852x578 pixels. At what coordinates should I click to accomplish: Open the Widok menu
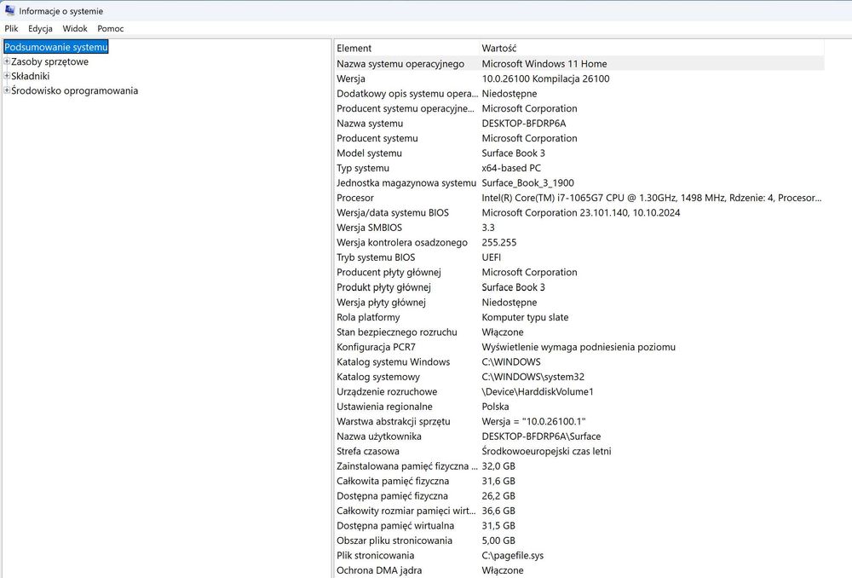(x=75, y=28)
